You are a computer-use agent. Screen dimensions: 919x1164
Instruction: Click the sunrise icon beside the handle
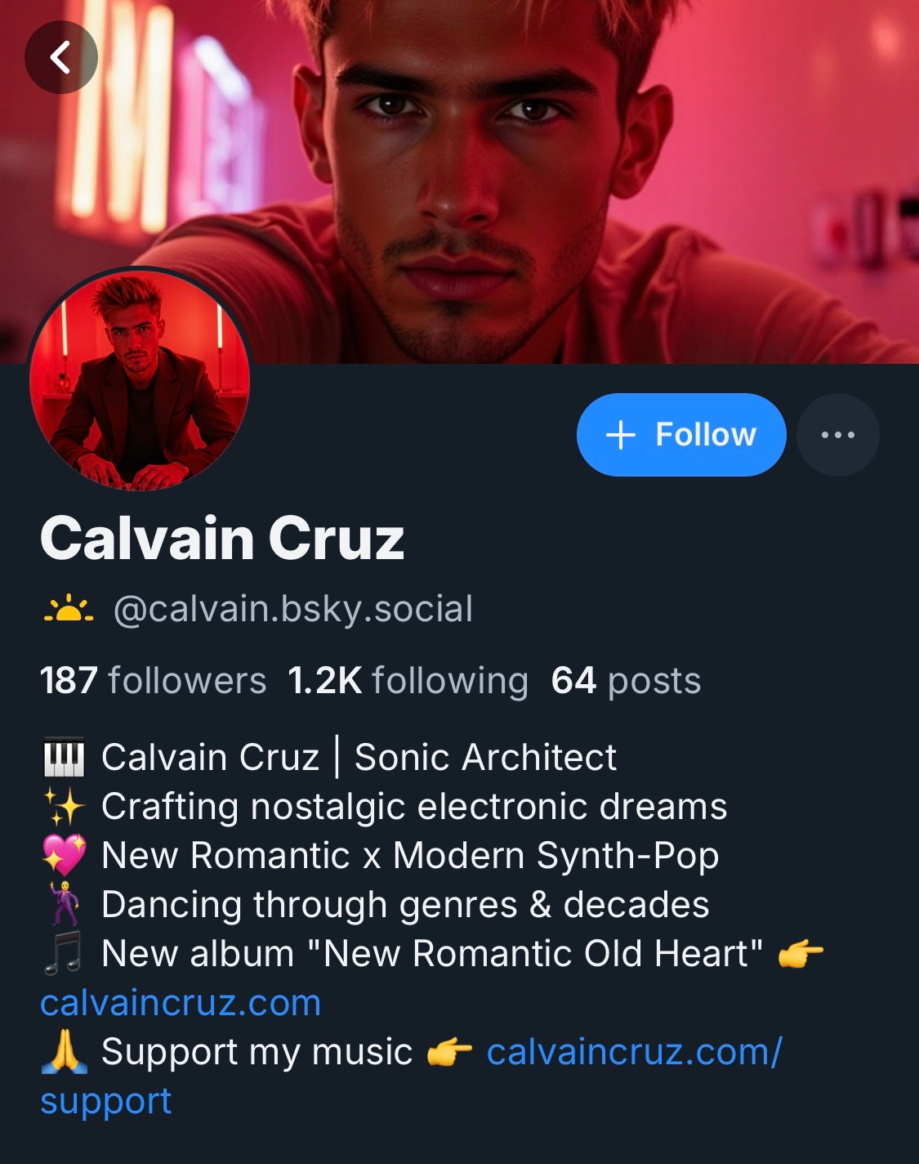[x=69, y=609]
